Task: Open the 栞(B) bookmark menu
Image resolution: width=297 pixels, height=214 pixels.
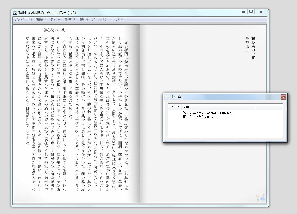Action: point(84,19)
